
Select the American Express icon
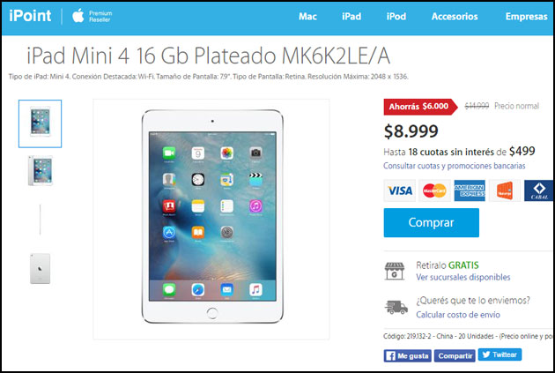click(470, 190)
